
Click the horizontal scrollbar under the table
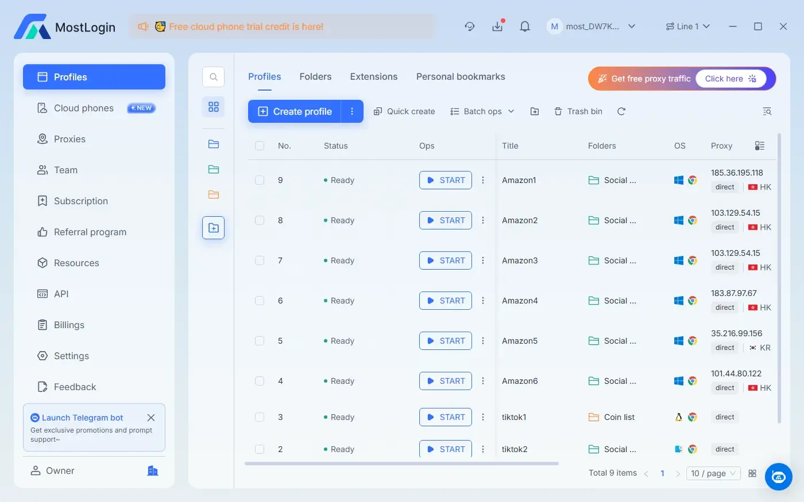coord(401,464)
